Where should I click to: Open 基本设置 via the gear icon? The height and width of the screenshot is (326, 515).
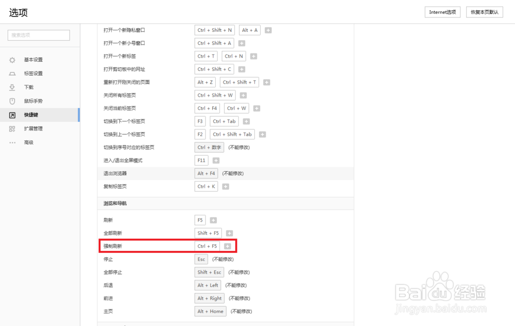tap(12, 60)
